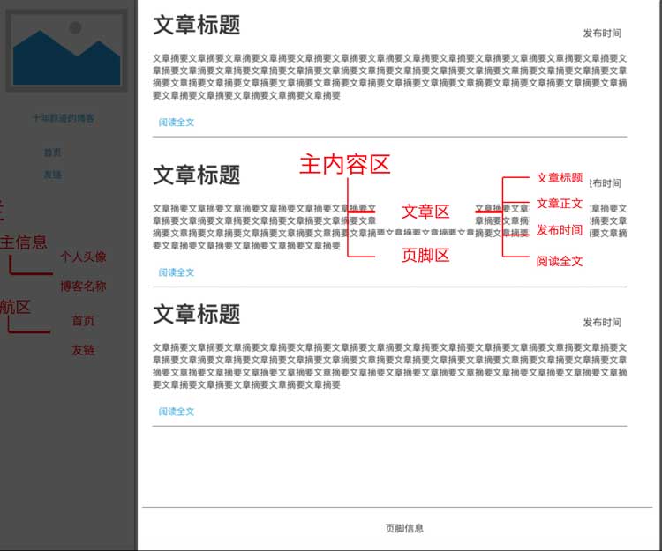Open blue 阅读全文 link of the second article

click(177, 272)
